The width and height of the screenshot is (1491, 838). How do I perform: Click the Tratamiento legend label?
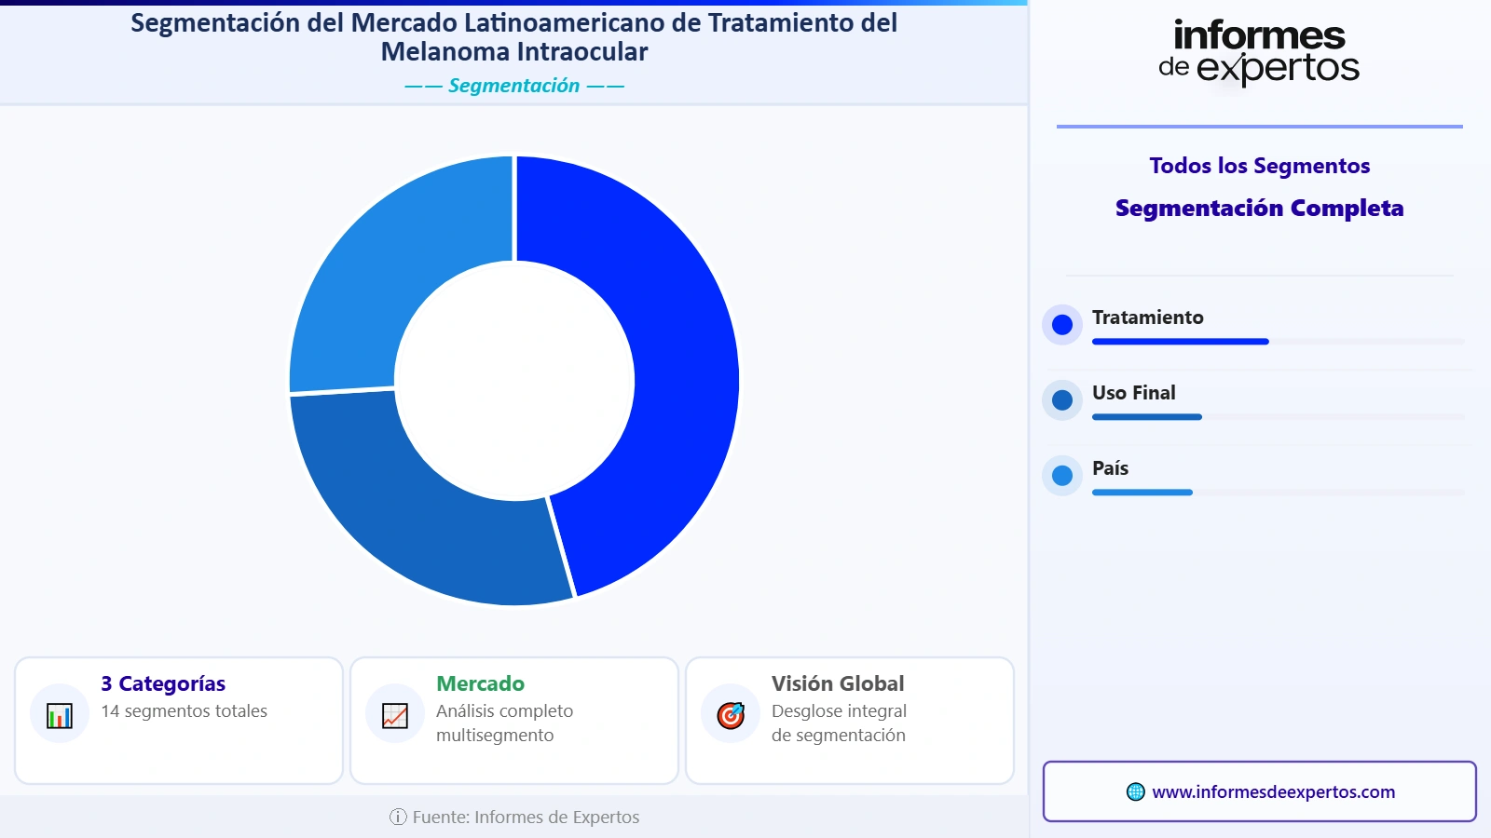[1147, 318]
